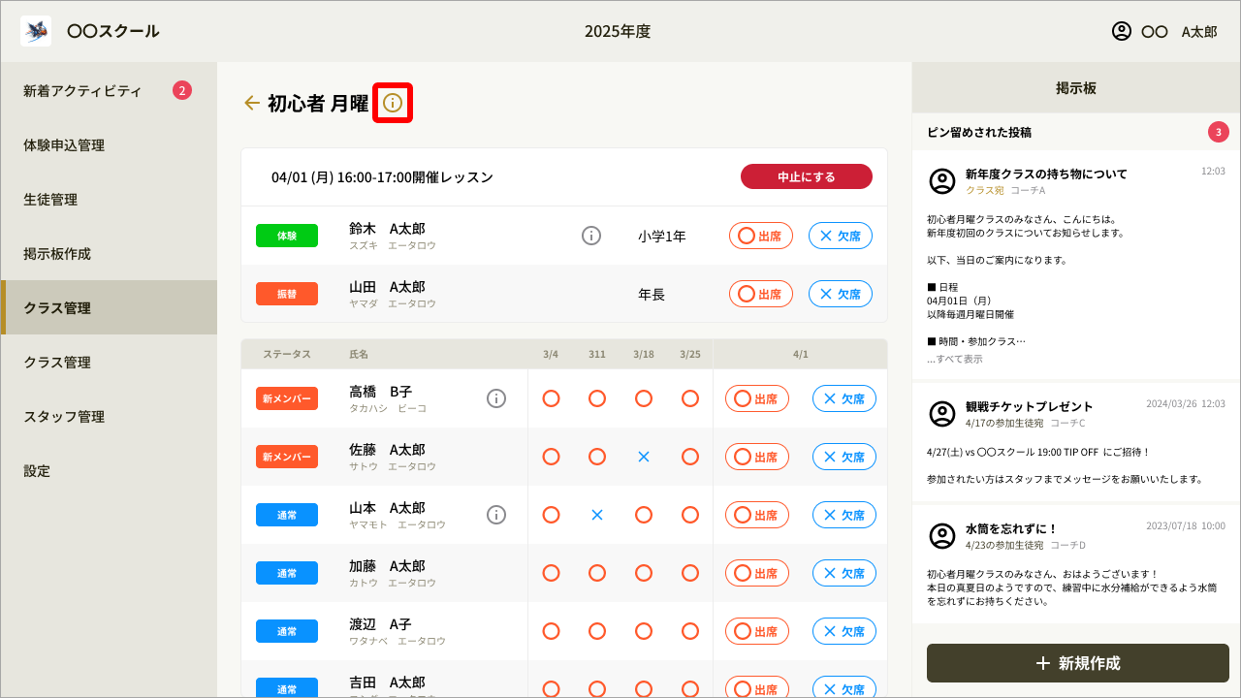Image resolution: width=1241 pixels, height=698 pixels.
Task: Open the 観戦チケットプレゼント post
Action: [1029, 406]
